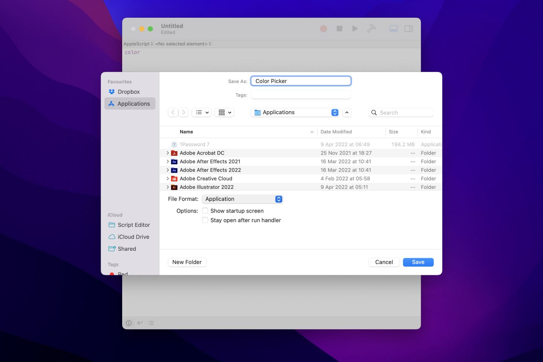543x362 pixels.
Task: Click the New Folder button
Action: [x=187, y=262]
